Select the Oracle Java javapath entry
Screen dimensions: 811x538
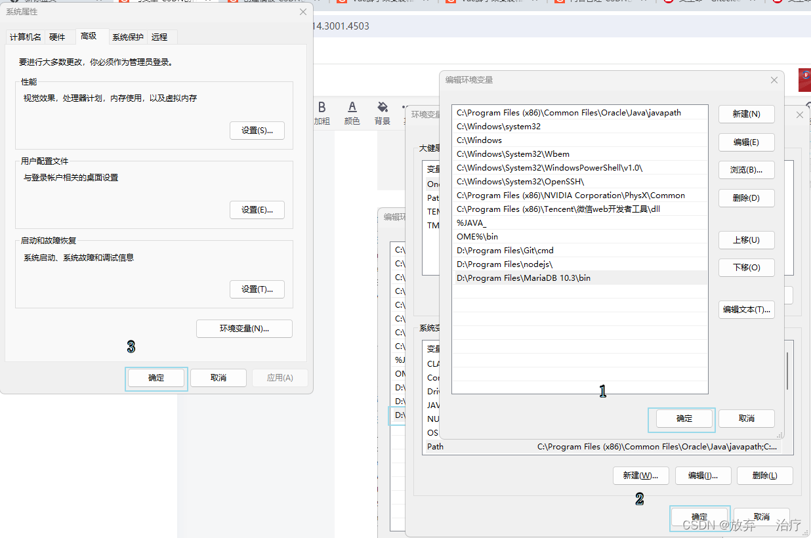(x=580, y=113)
